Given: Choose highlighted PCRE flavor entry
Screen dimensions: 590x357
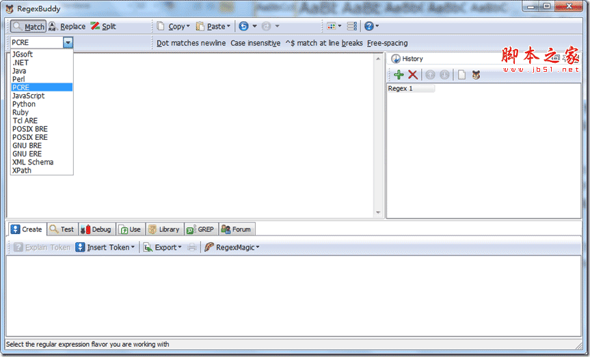Looking at the screenshot, I should (42, 87).
